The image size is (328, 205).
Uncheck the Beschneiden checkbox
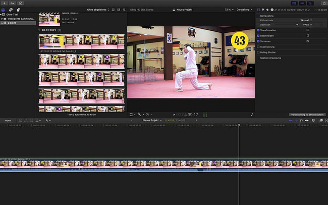tap(258, 36)
